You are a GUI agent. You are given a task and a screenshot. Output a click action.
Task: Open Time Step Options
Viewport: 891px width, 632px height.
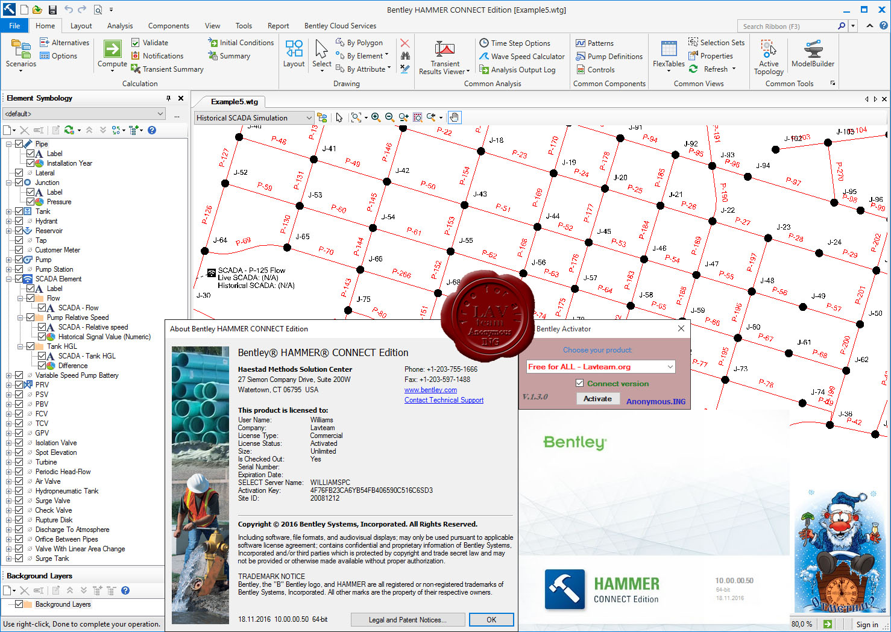point(515,43)
